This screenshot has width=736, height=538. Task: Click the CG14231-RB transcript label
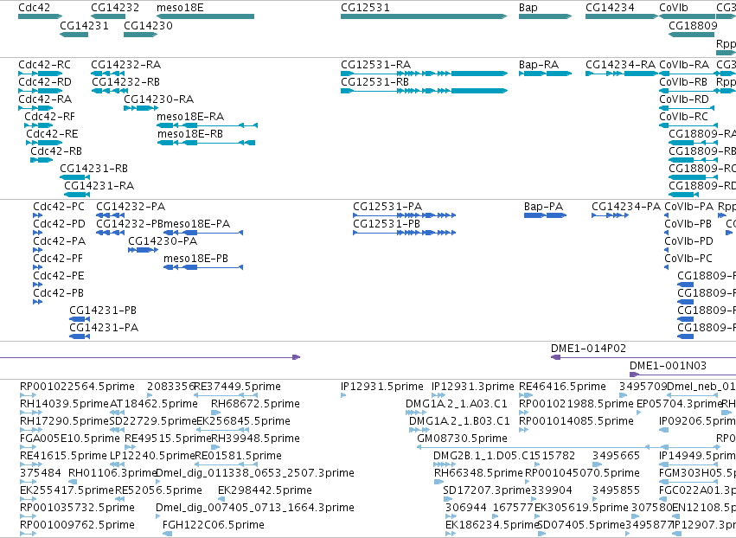93,168
